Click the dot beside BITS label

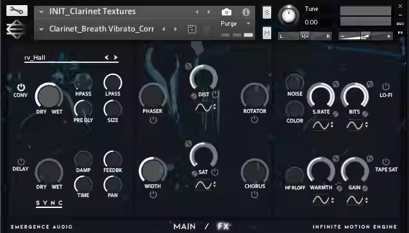pos(365,114)
